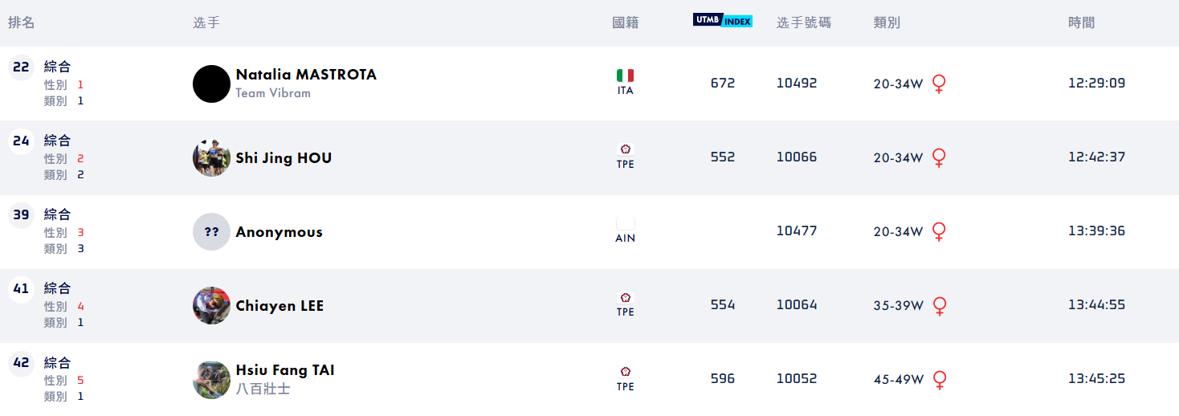Click the rank 22 badge
The height and width of the screenshot is (416, 1179).
coord(21,67)
